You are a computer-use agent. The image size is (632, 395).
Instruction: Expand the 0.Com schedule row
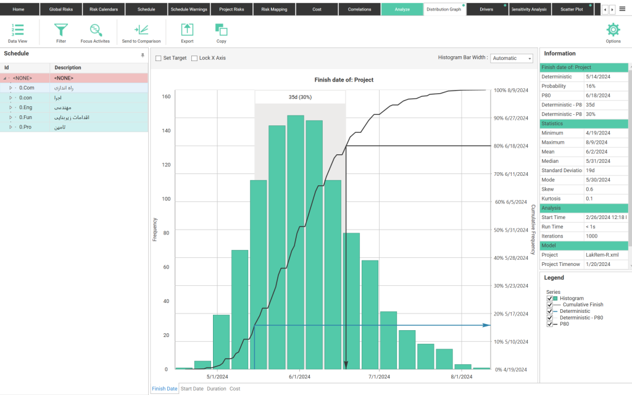tap(10, 88)
